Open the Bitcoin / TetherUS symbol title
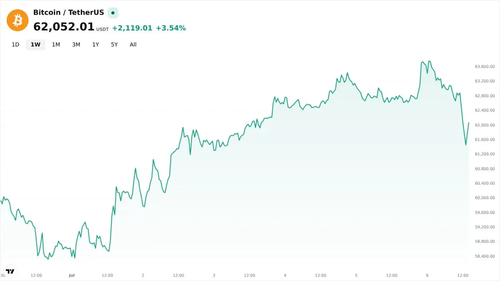 [68, 12]
